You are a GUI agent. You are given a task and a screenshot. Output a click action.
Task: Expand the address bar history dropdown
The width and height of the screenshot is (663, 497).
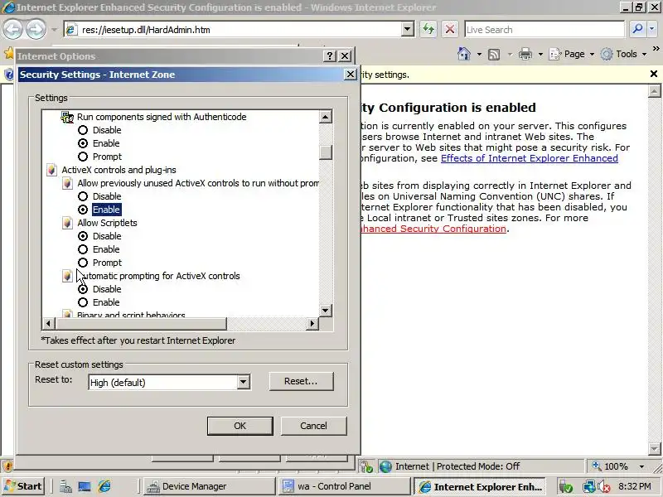[x=407, y=30]
